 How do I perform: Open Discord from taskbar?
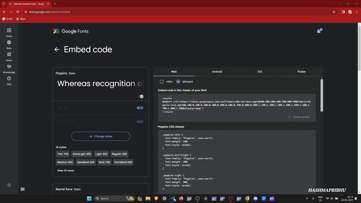point(256,198)
